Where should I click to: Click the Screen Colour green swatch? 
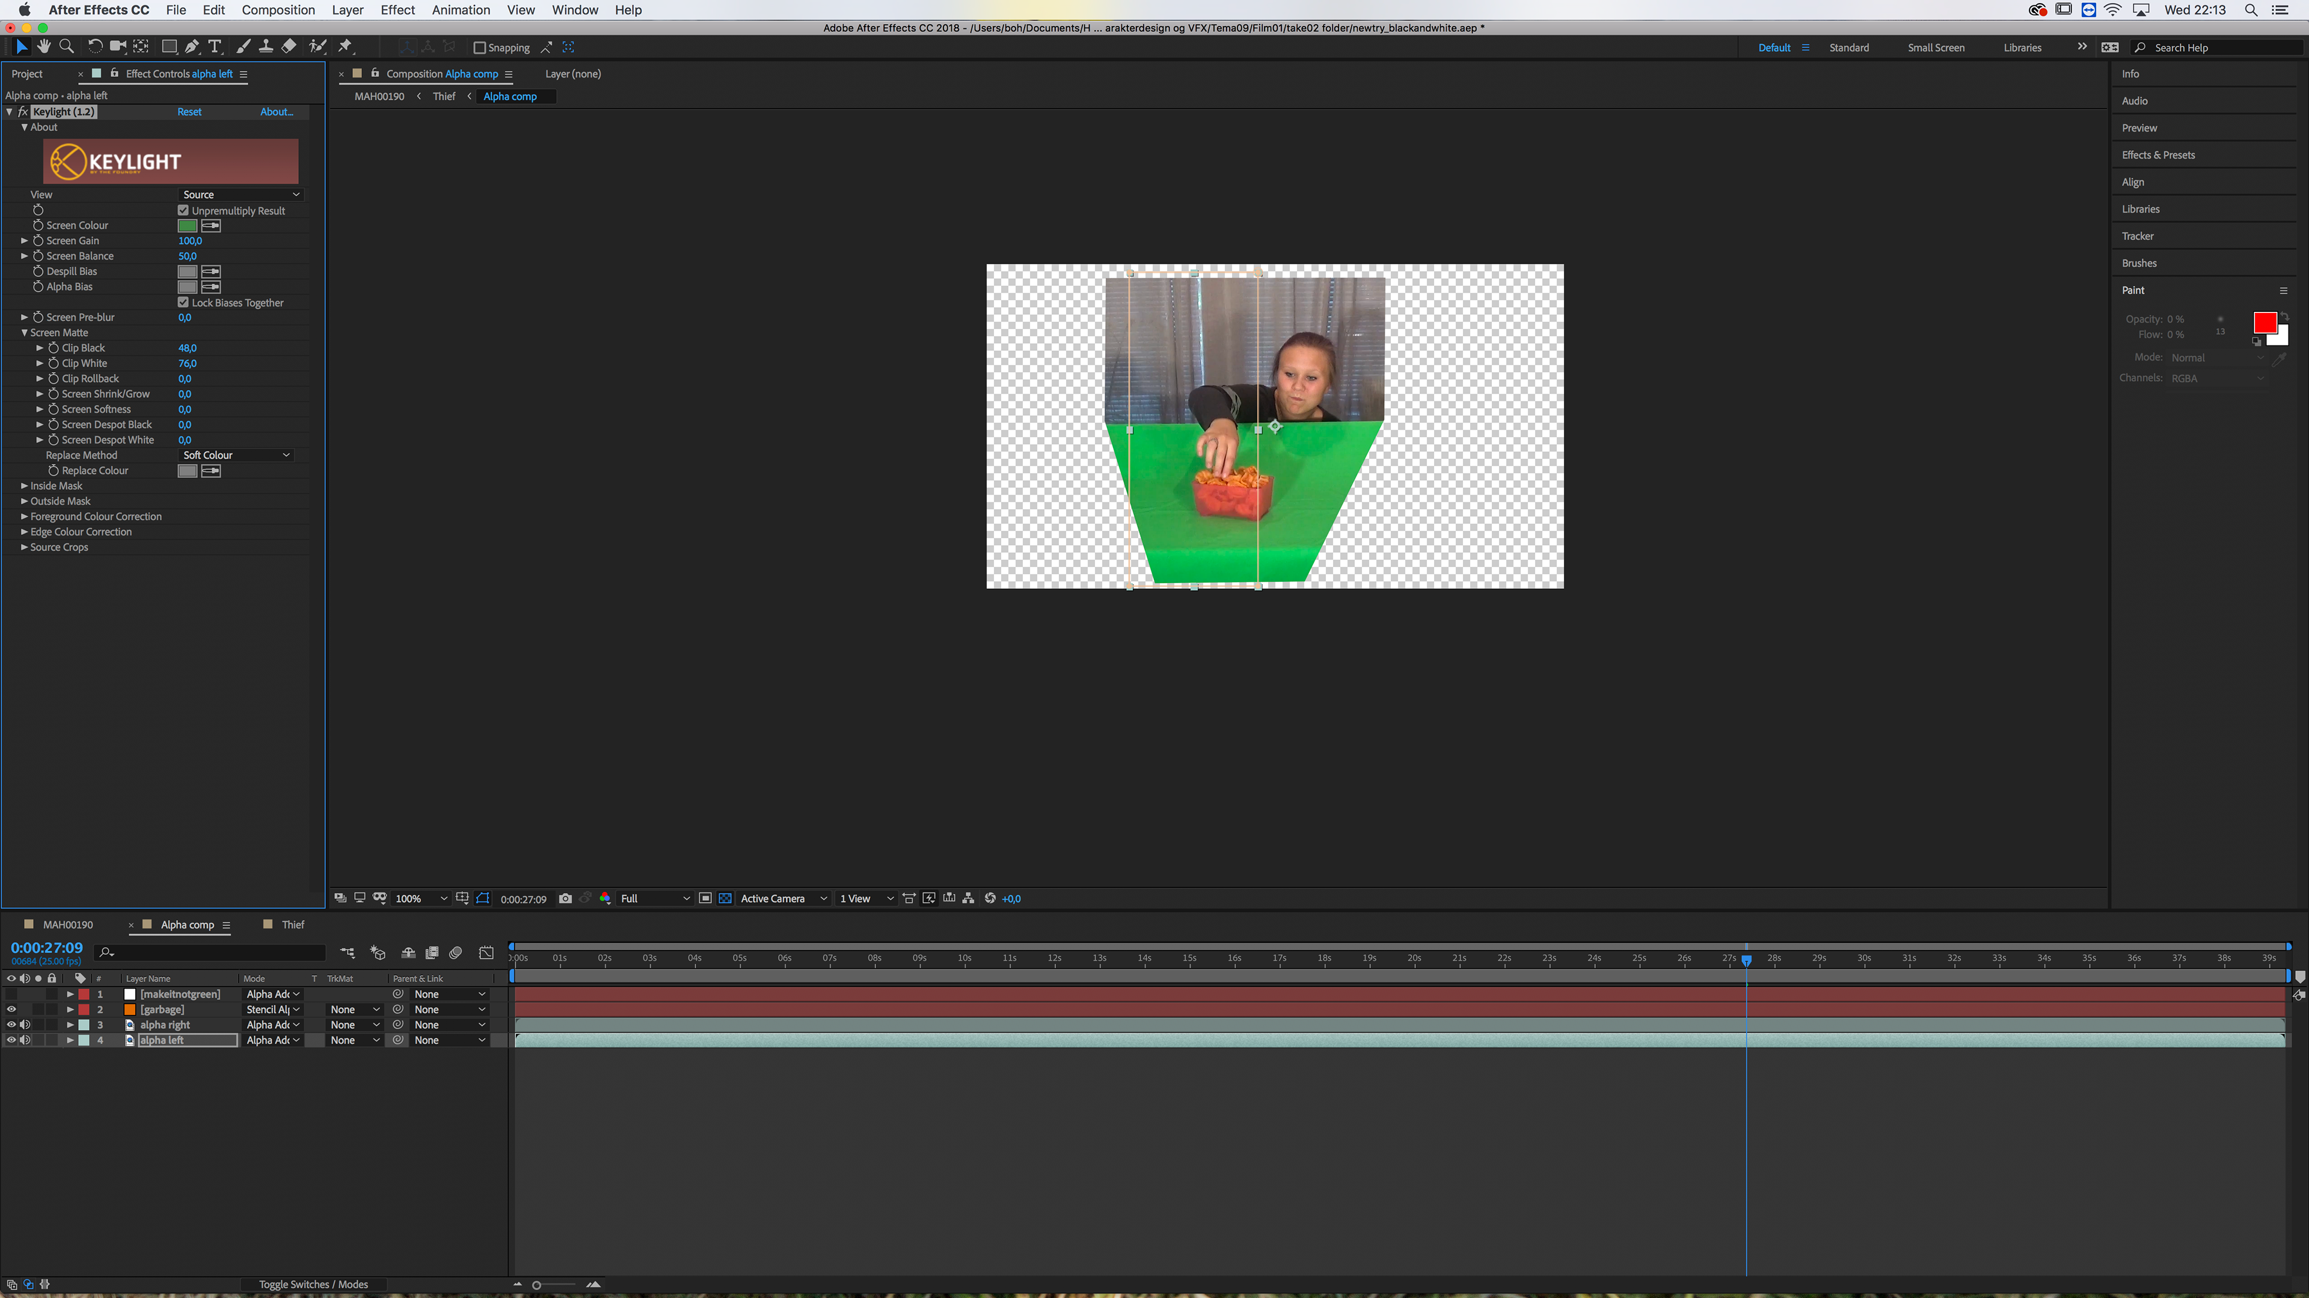(x=188, y=226)
